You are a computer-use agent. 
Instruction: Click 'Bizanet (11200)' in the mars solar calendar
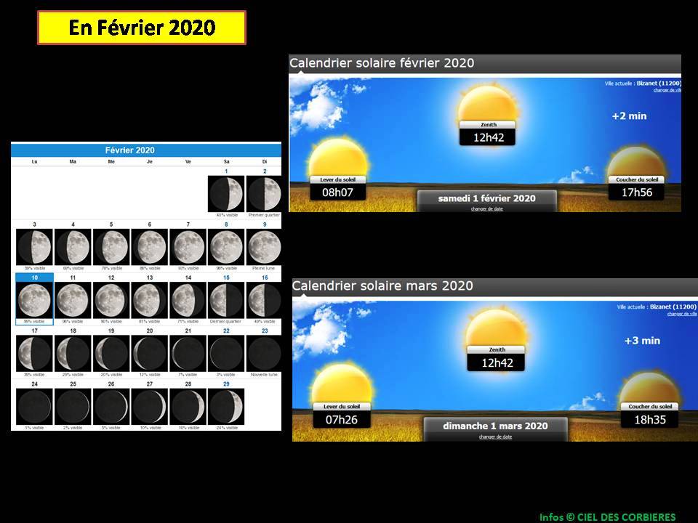tap(673, 307)
